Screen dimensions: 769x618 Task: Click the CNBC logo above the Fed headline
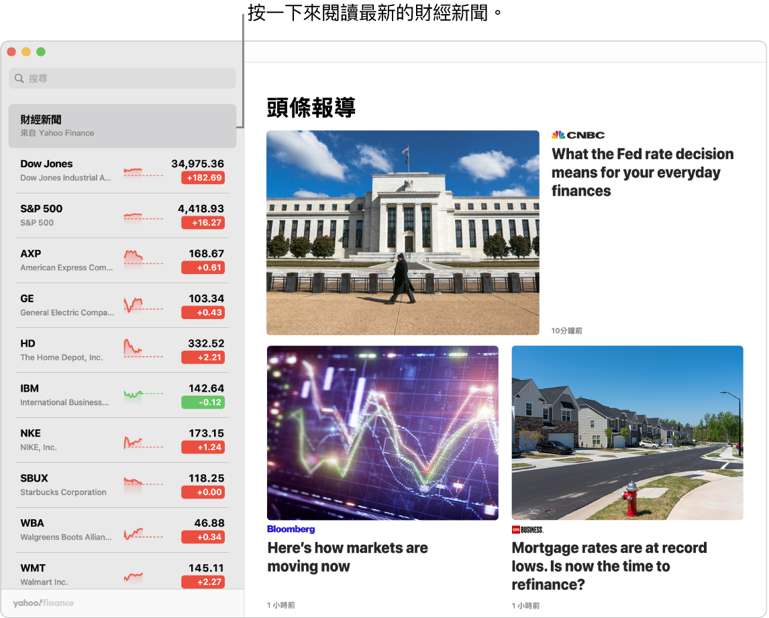tap(578, 134)
